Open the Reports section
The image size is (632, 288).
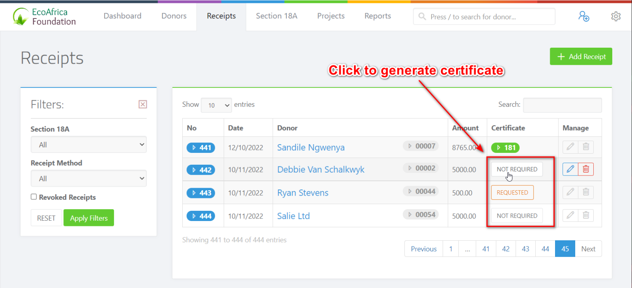[x=377, y=16]
